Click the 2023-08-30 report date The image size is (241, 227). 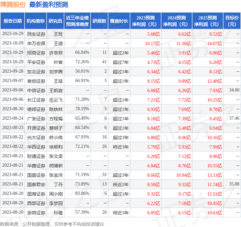(13, 109)
